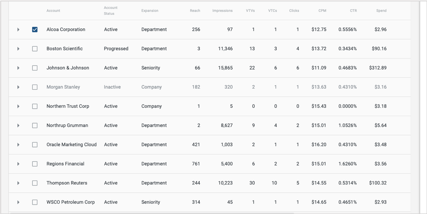The height and width of the screenshot is (214, 427).
Task: Check Oracle Marketing Cloud checkbox
Action: tap(35, 145)
